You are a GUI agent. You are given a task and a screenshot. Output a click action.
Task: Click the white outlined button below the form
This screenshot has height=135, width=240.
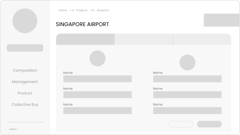(x=181, y=124)
